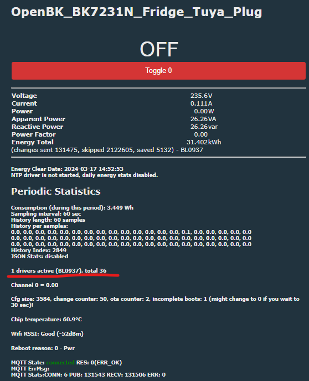Click the underlined drivers active BL0937 line
Image resolution: width=309 pixels, height=381 pixels.
point(59,271)
